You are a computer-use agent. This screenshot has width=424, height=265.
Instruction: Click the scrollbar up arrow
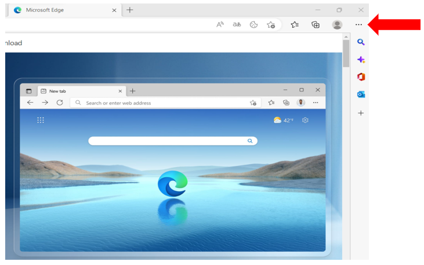[346, 37]
